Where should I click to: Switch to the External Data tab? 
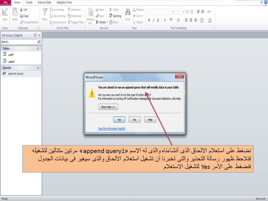click(x=44, y=3)
